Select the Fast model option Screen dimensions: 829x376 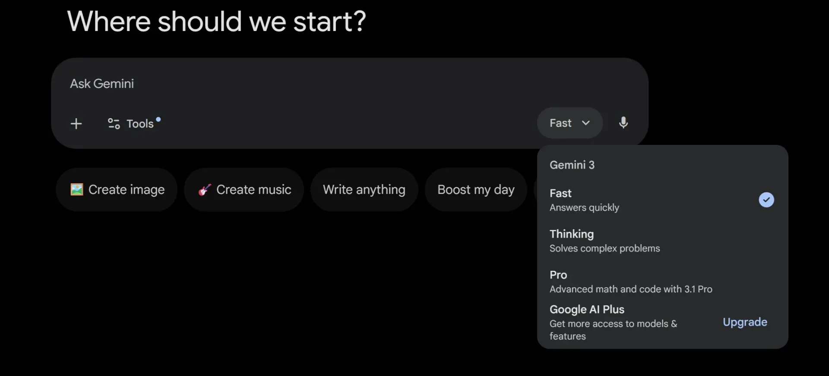(x=662, y=200)
